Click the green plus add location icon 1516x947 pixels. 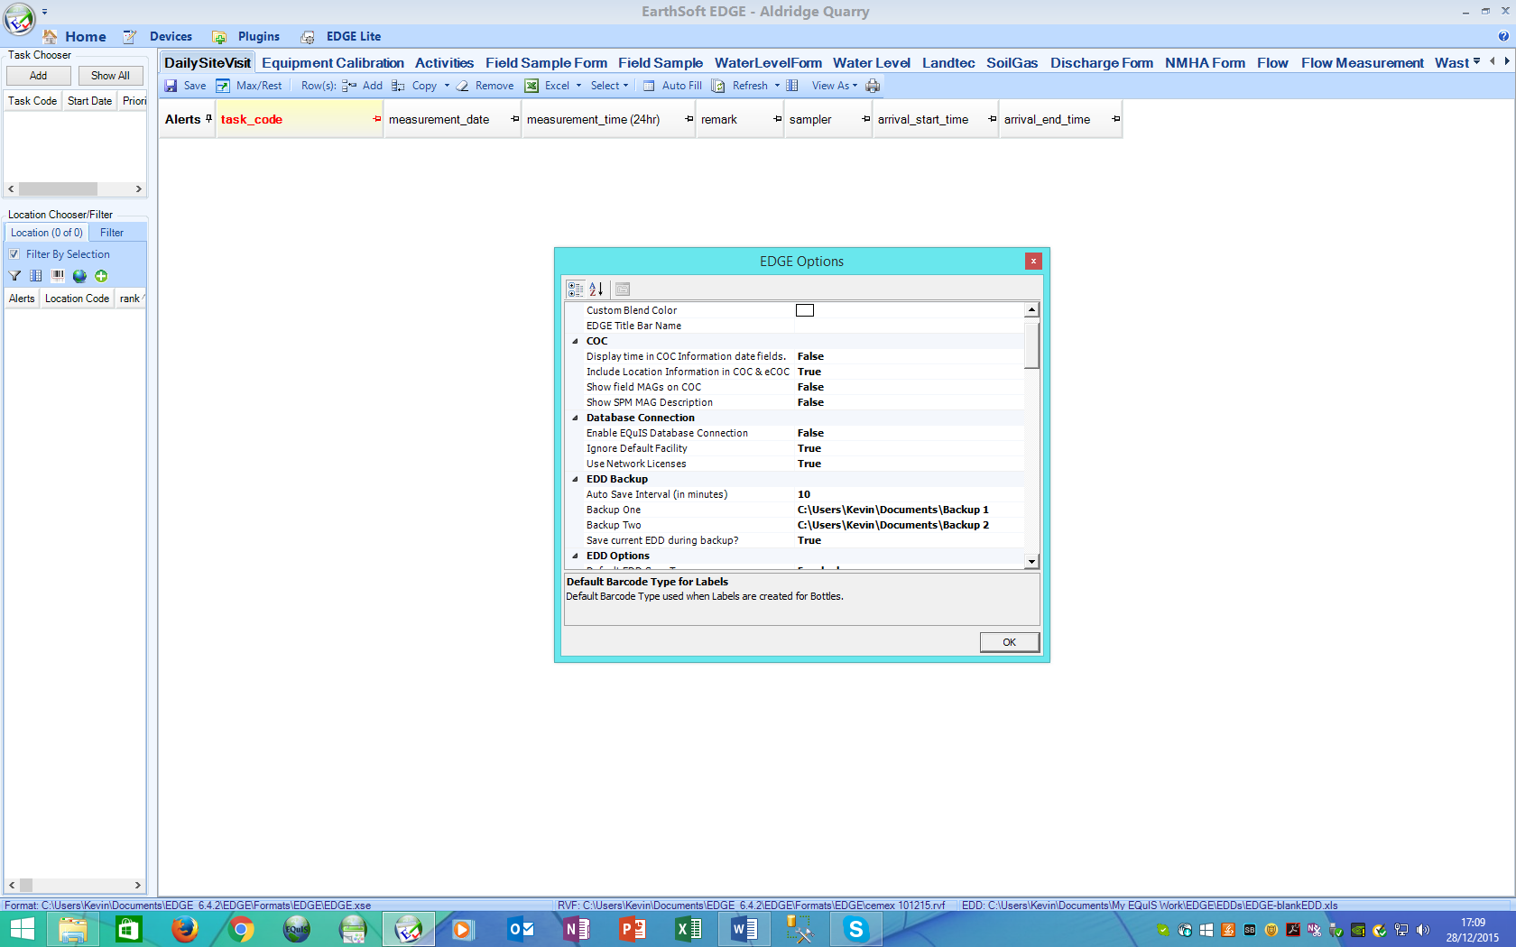101,276
